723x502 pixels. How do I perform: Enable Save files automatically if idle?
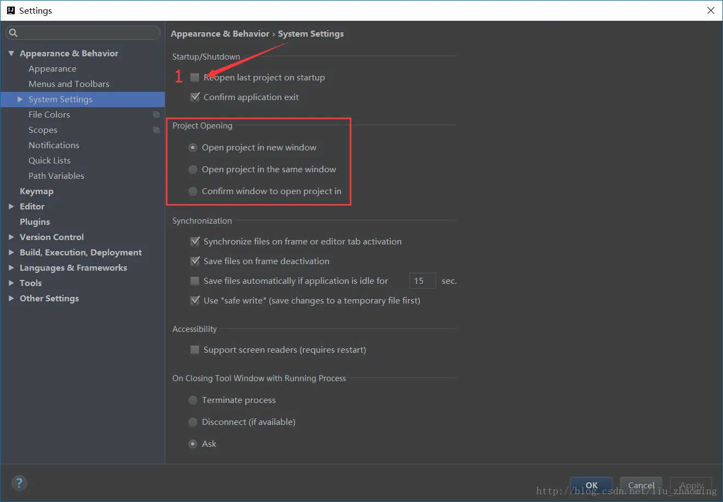tap(195, 281)
